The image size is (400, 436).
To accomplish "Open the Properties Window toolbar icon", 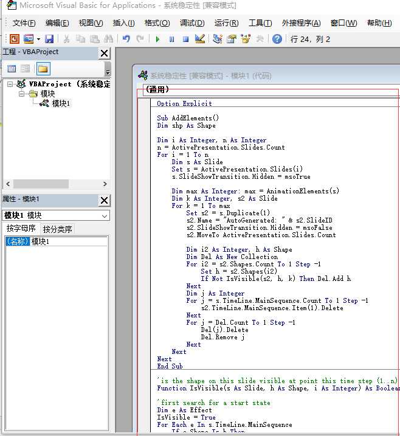I will pyautogui.click(x=231, y=39).
